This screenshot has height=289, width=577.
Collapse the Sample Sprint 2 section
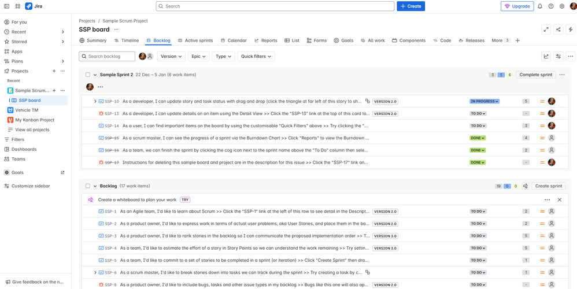95,75
